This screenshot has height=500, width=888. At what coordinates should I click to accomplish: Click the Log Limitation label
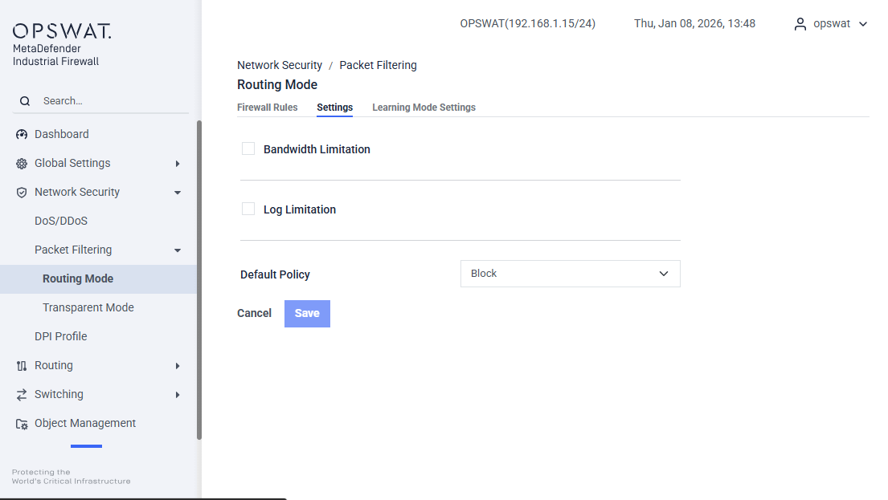pyautogui.click(x=300, y=209)
